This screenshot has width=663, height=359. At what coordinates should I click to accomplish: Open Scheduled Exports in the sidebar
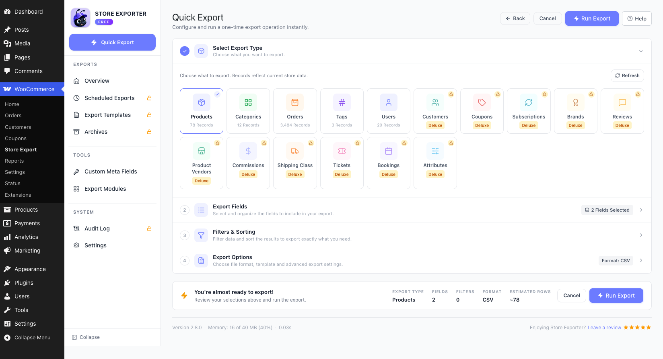[x=112, y=98]
